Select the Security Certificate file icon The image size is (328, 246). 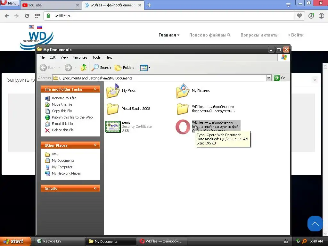click(113, 127)
